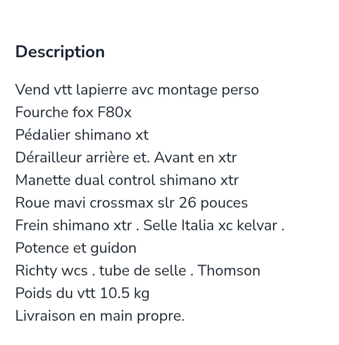Select the 'Manette dual control shimano xtr' line
This screenshot has height=345, width=339.
click(x=127, y=181)
